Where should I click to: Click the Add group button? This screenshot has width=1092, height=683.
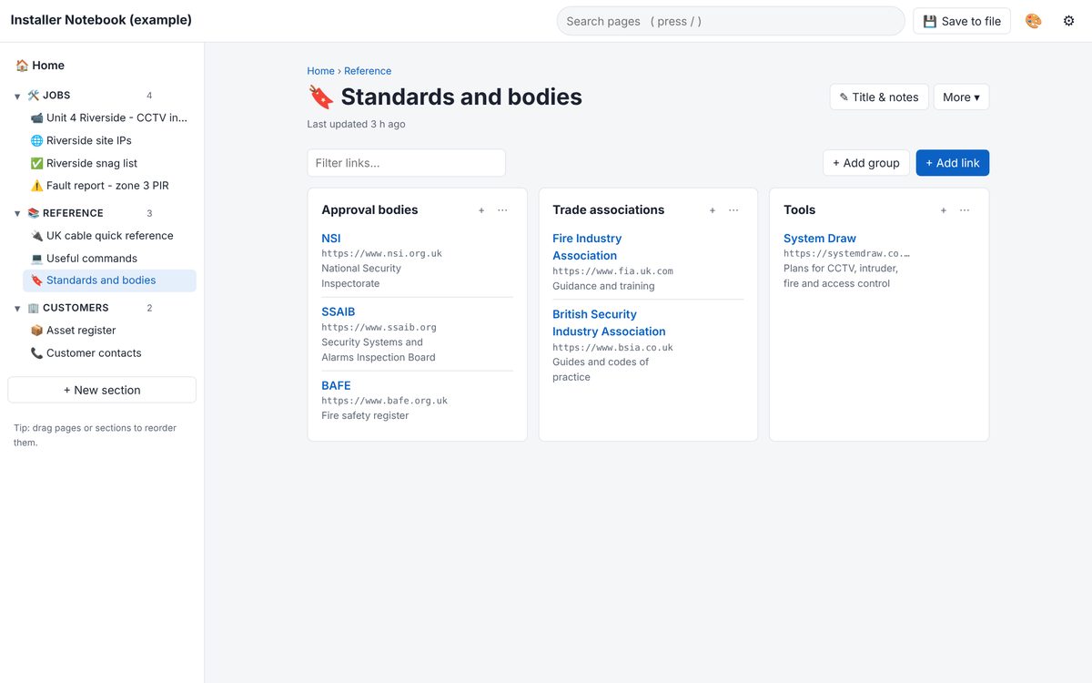866,163
